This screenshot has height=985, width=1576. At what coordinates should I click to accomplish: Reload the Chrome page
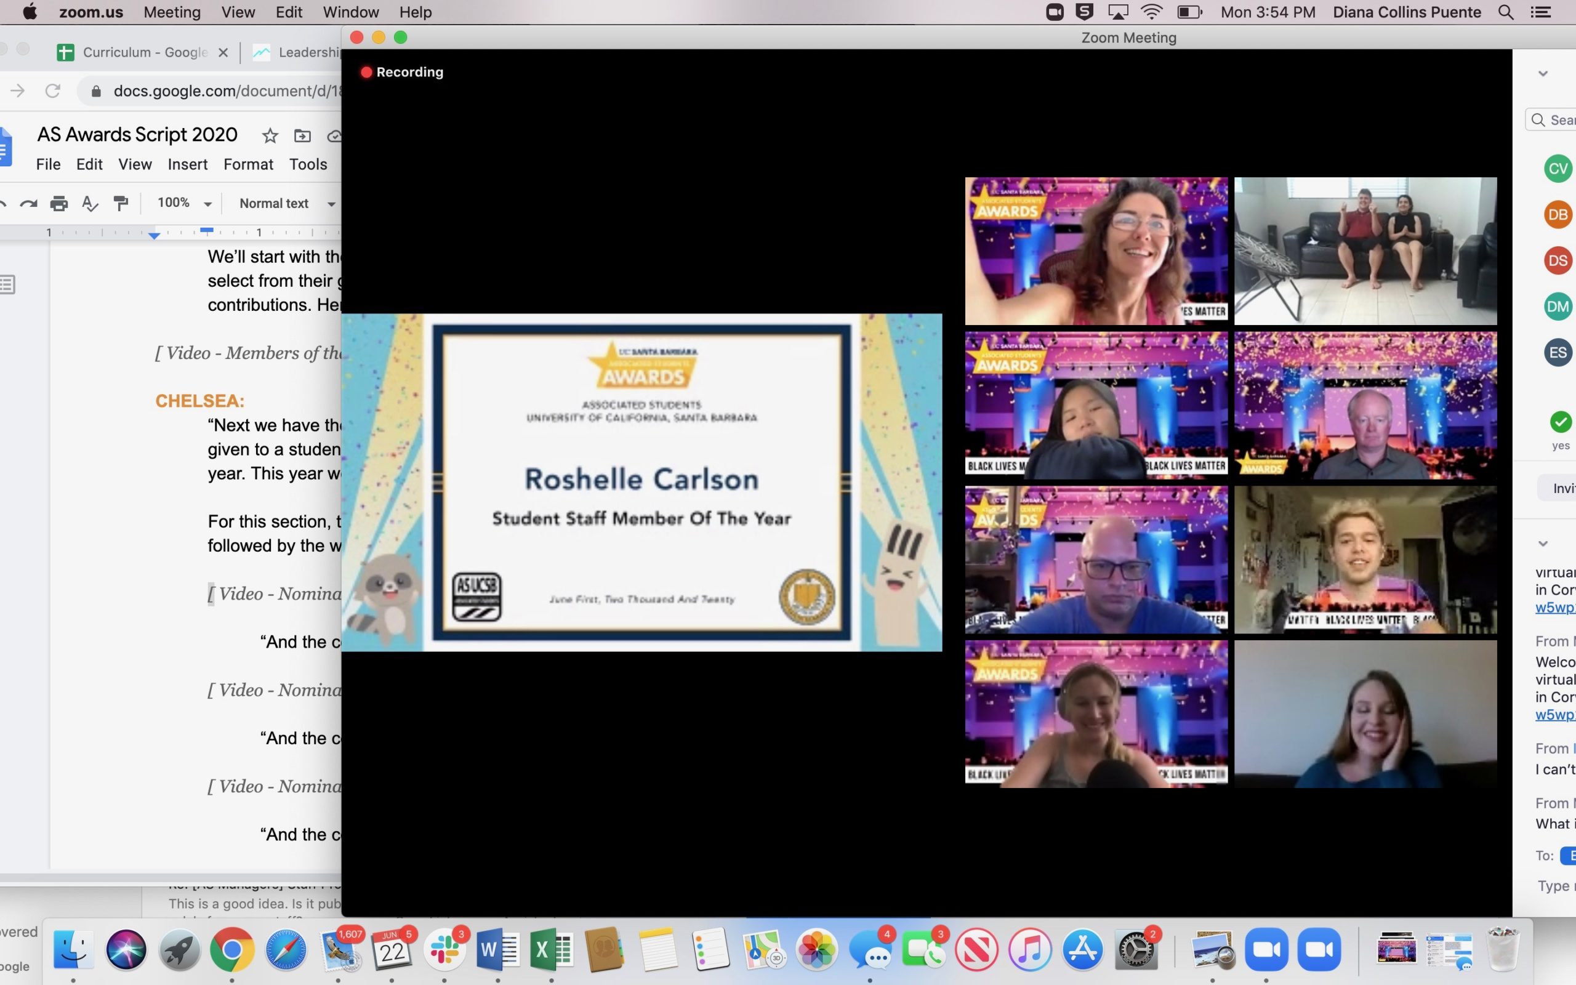(53, 90)
